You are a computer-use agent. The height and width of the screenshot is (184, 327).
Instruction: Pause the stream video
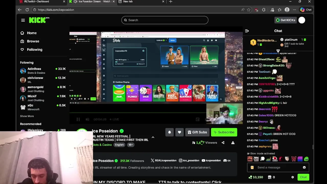[x=78, y=119]
